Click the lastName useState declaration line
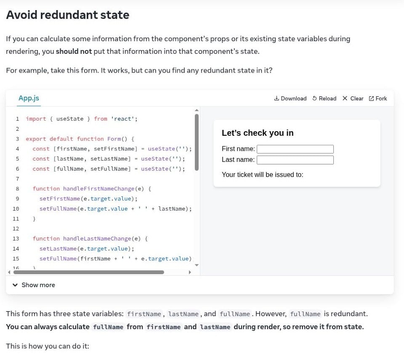Image resolution: width=404 pixels, height=354 pixels. click(x=109, y=159)
